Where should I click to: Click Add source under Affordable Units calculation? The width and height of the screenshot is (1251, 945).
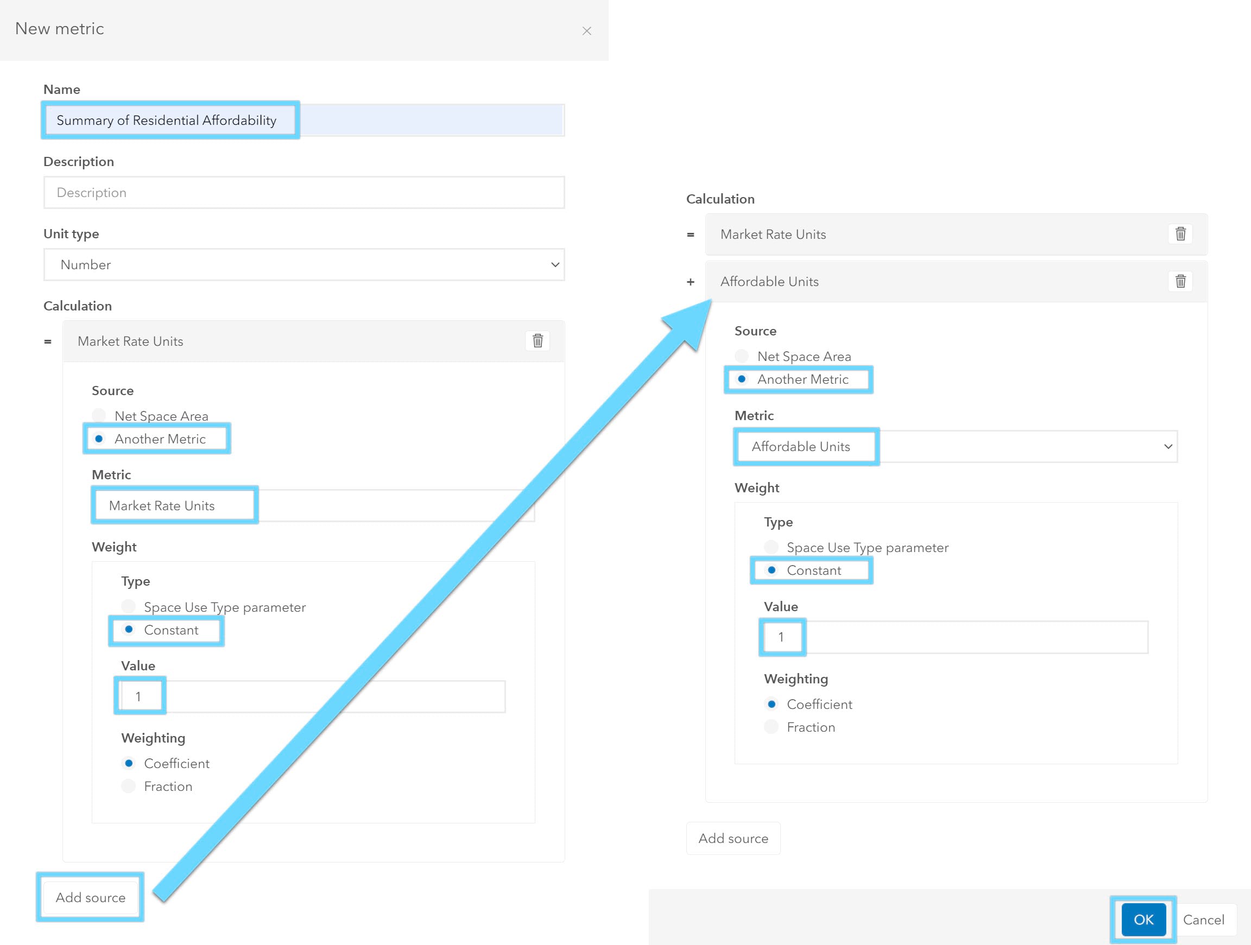click(x=732, y=838)
